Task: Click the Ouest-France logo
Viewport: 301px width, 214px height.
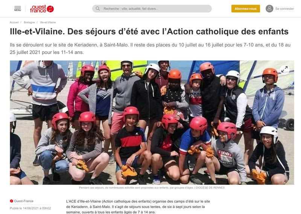Action: (42, 9)
